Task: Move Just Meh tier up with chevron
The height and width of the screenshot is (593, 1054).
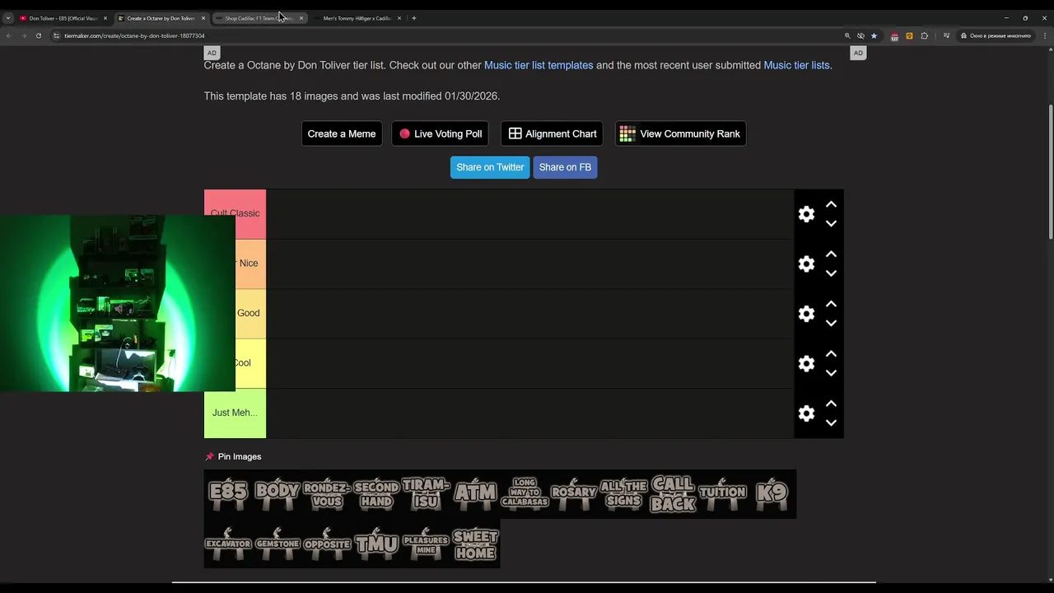Action: [831, 404]
